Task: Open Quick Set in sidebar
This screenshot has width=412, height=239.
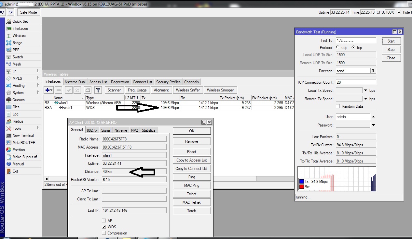Action: 21,21
